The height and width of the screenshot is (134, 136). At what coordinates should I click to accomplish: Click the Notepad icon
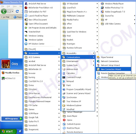[x=64, y=81]
